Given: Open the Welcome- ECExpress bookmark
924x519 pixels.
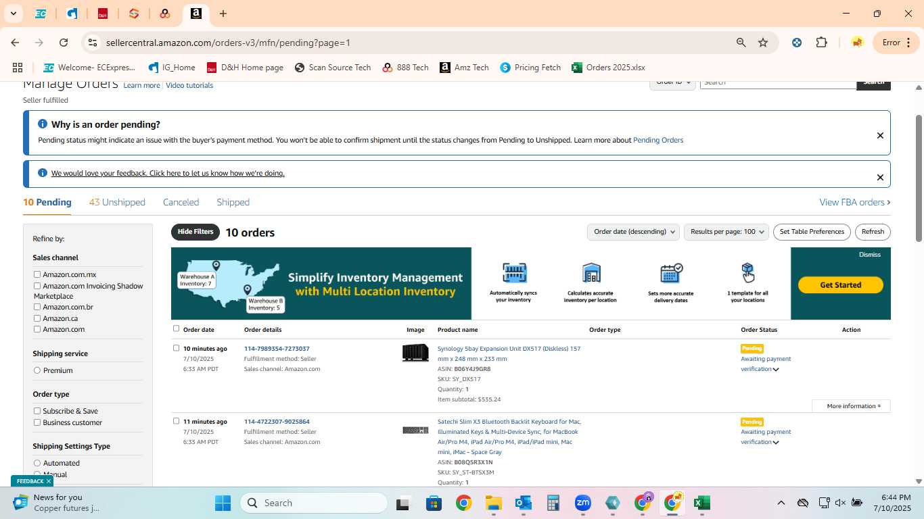Looking at the screenshot, I should 89,68.
